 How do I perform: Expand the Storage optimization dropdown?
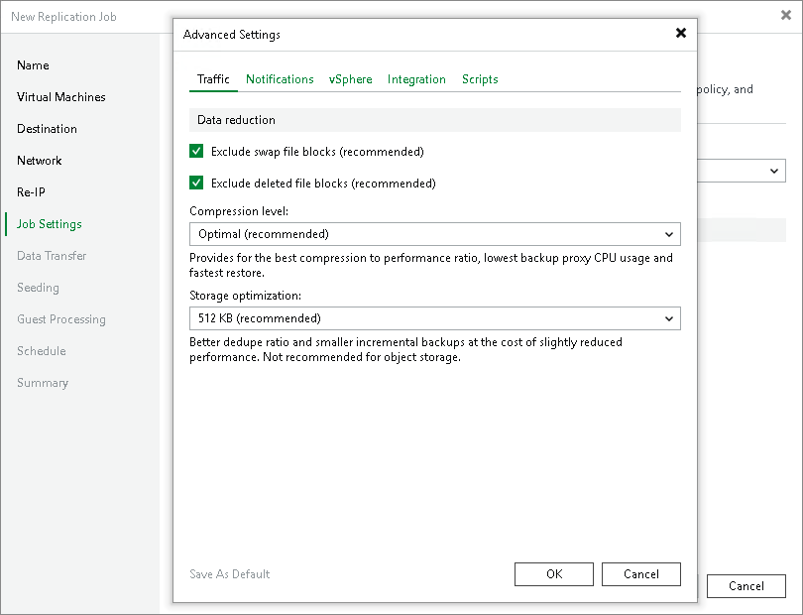coord(435,318)
